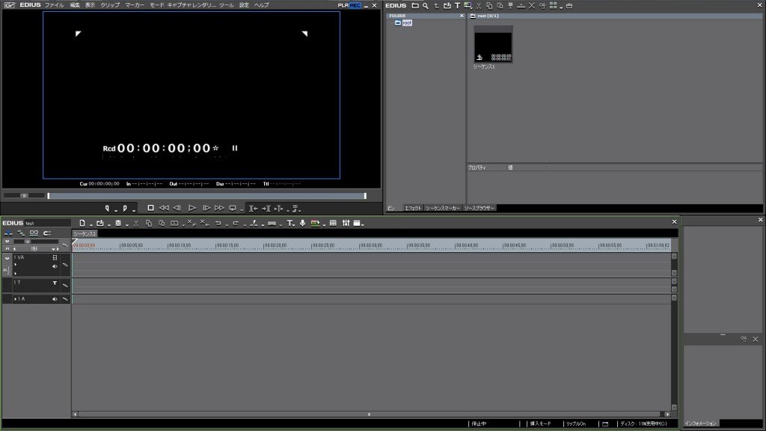Screen dimensions: 766x431
Task: Select the シーケンス1 thumbnail in the bin
Action: [493, 44]
